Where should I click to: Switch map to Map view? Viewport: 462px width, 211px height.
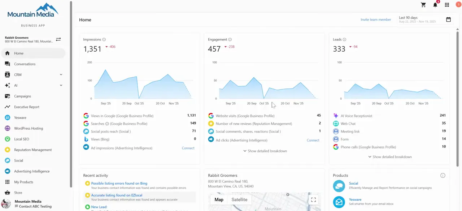pos(219,199)
